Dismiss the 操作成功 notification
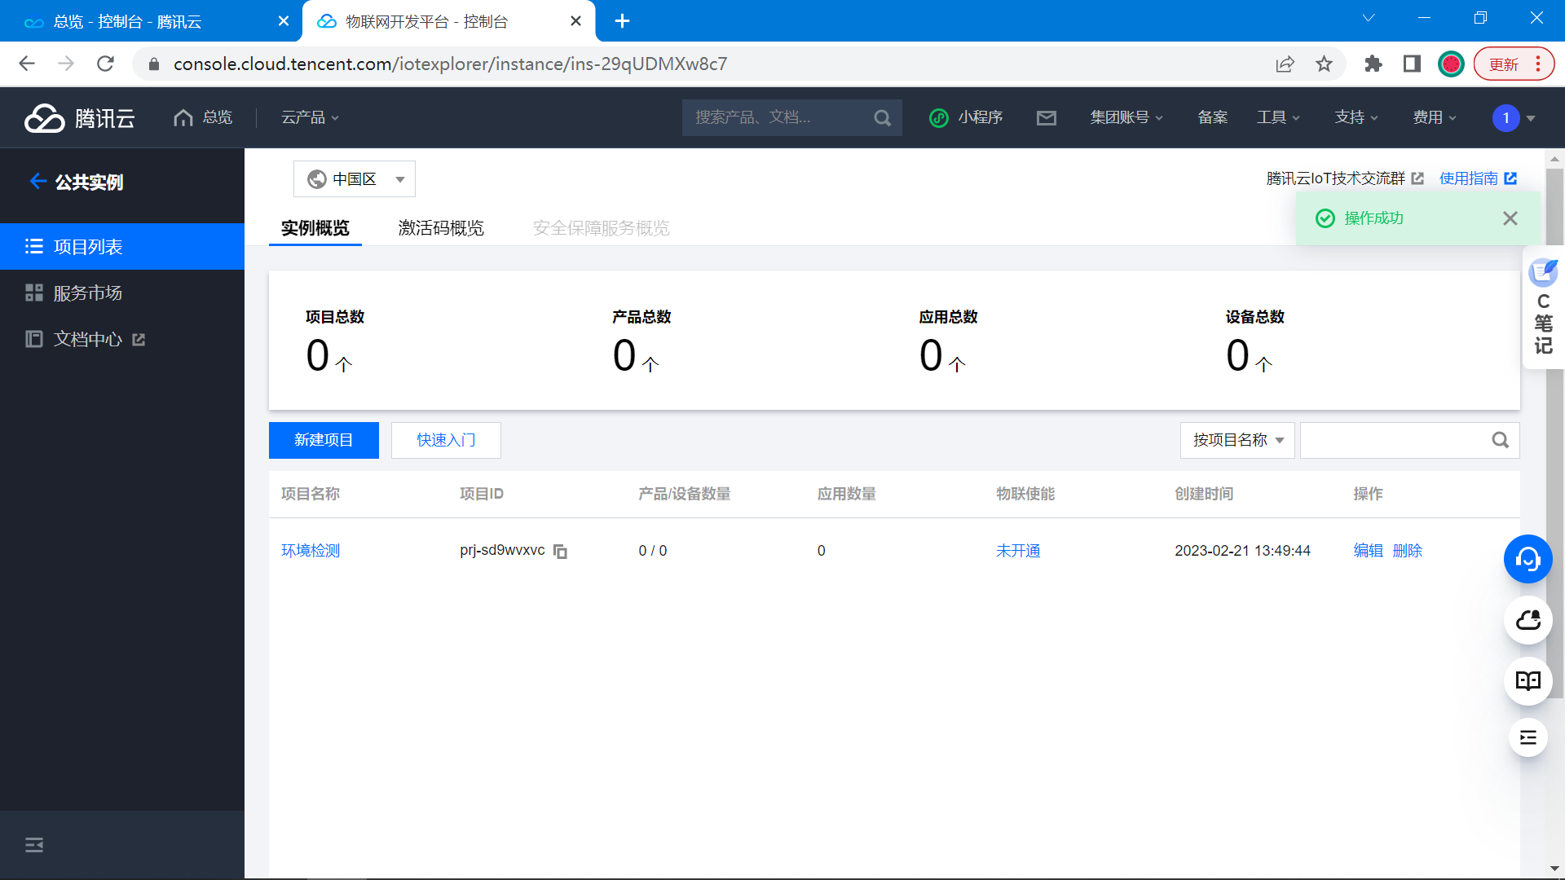 click(x=1510, y=218)
